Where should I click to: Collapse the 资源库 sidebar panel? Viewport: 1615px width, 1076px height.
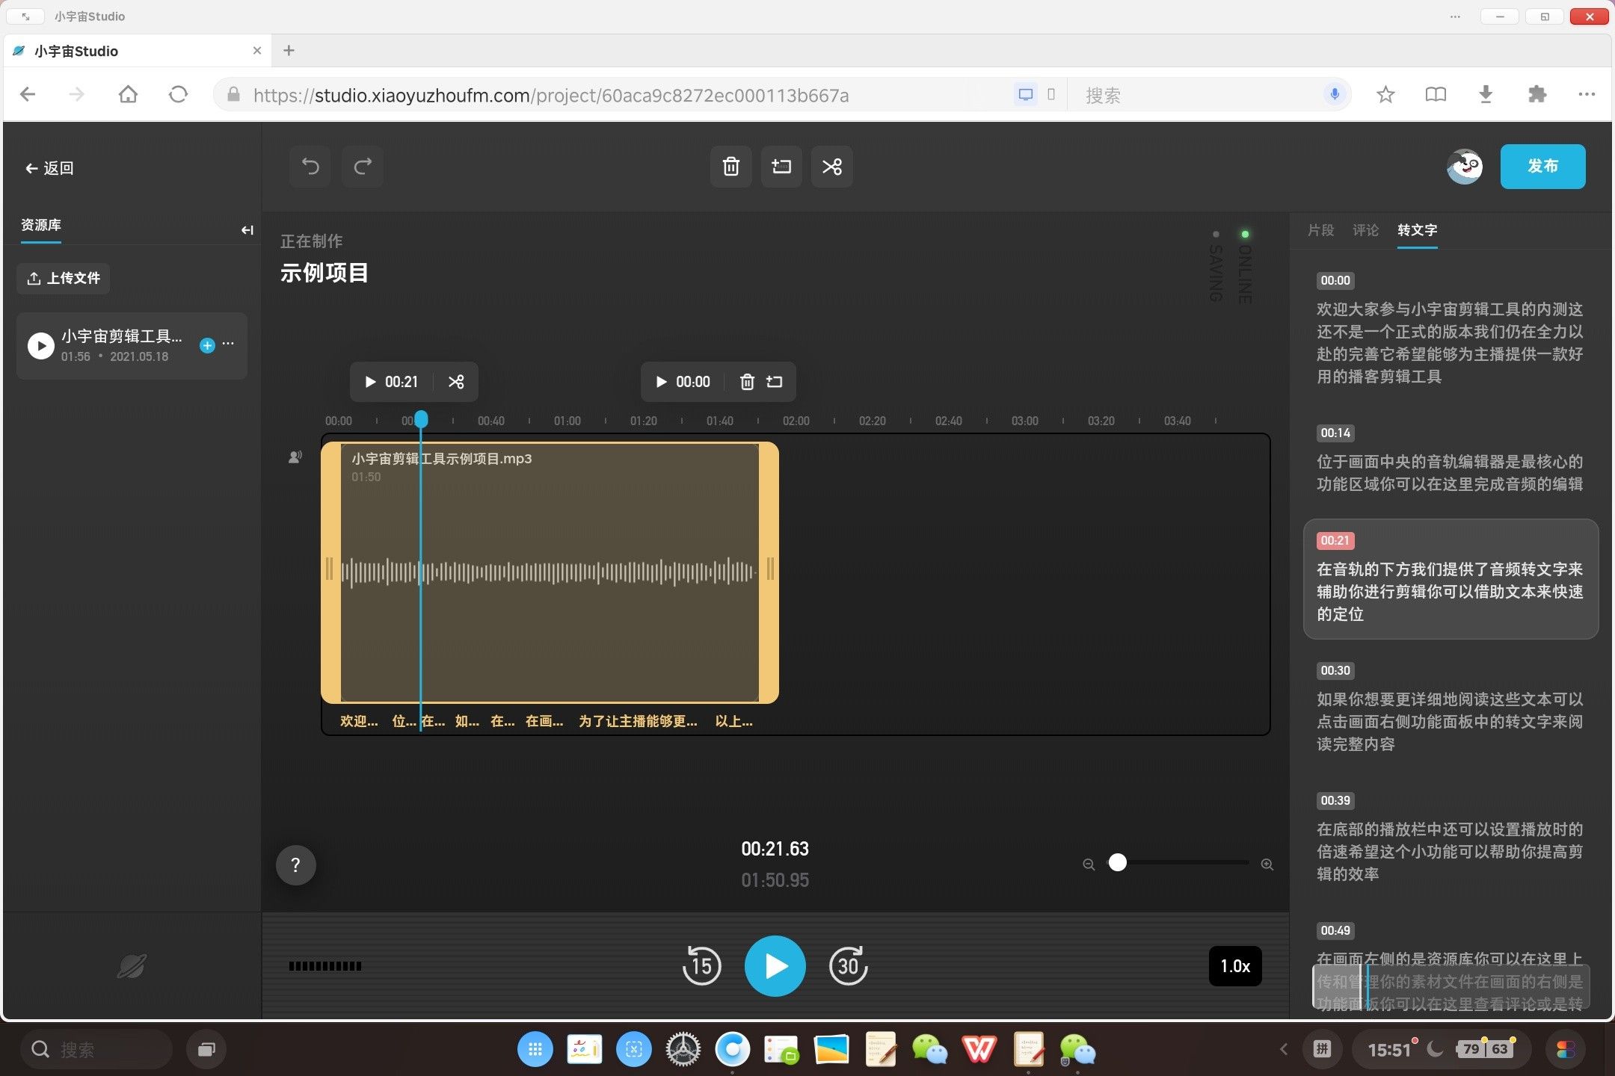[247, 230]
